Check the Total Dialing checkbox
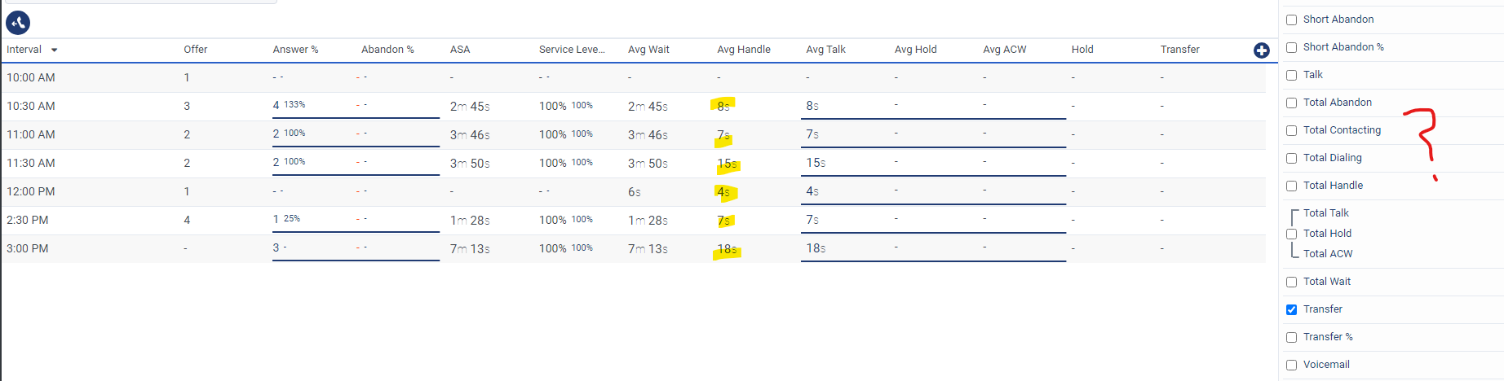 1291,158
